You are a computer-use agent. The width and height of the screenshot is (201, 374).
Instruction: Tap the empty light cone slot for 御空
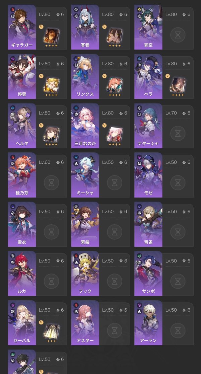(x=178, y=35)
